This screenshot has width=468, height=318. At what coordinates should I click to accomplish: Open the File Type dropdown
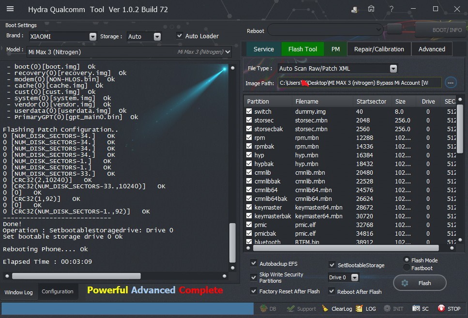(393, 69)
